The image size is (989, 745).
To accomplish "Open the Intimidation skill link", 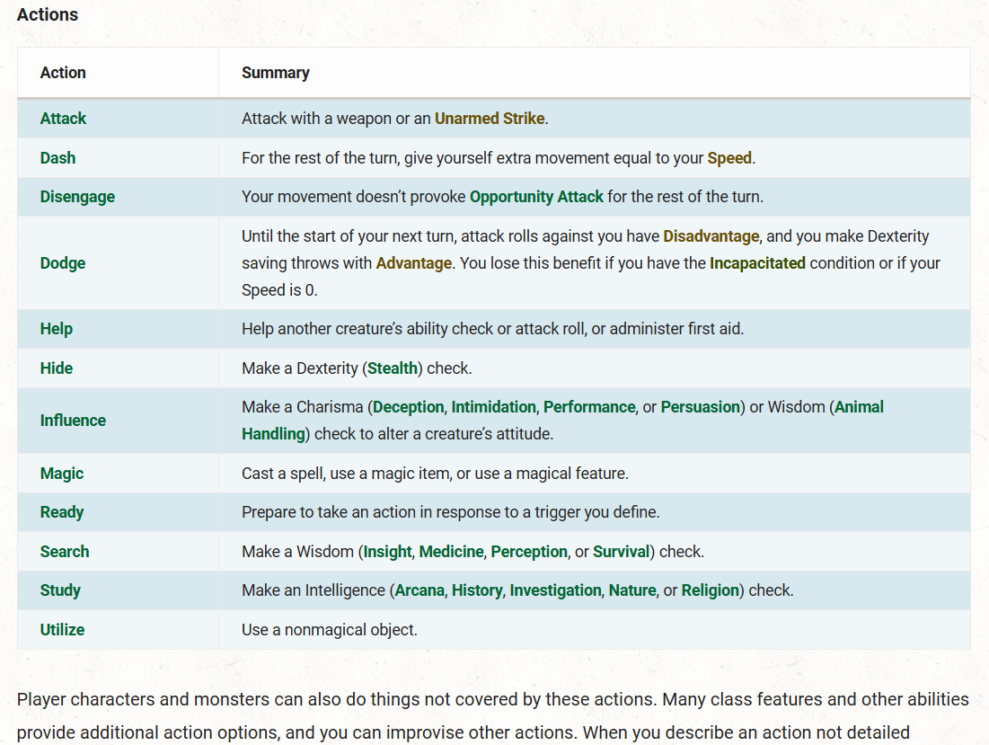I will [493, 407].
